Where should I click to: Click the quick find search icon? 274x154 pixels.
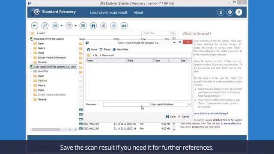click(x=173, y=33)
